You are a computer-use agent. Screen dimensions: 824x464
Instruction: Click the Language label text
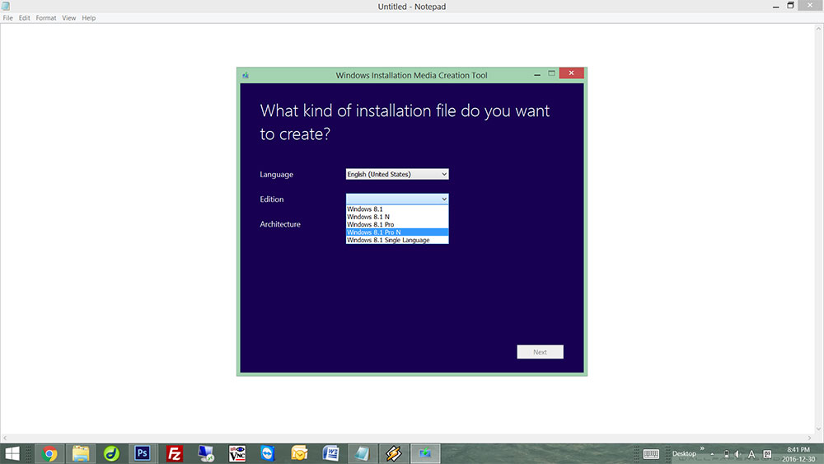pos(276,175)
